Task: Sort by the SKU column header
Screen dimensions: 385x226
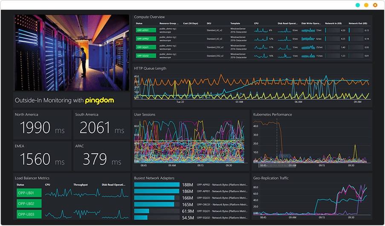Action: pyautogui.click(x=209, y=23)
